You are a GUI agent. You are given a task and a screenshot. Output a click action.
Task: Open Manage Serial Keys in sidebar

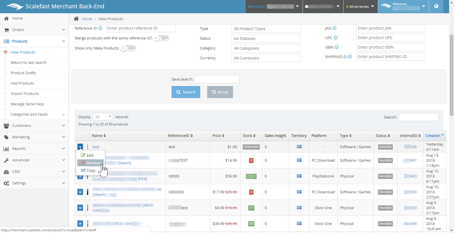click(x=27, y=104)
